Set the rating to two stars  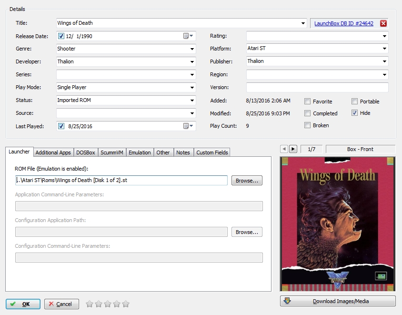click(x=99, y=304)
